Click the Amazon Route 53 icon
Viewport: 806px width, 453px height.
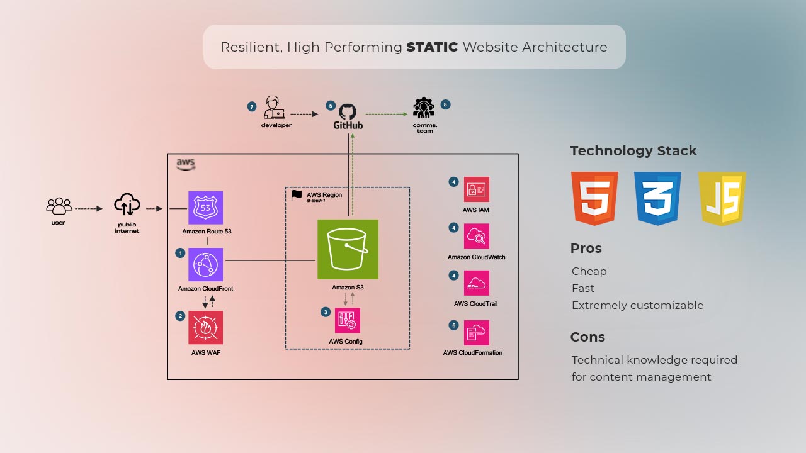point(205,208)
